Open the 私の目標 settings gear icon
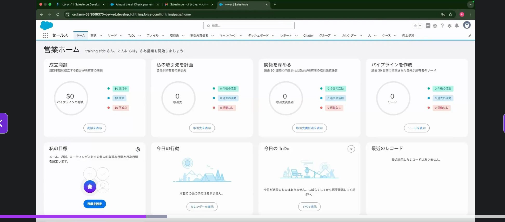 point(138,149)
